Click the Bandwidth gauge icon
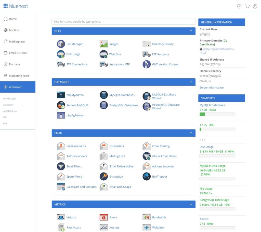Screen dimensions: 261x232 coord(147,217)
